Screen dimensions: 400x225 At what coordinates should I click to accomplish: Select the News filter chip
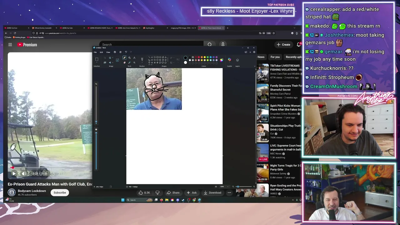point(261,57)
